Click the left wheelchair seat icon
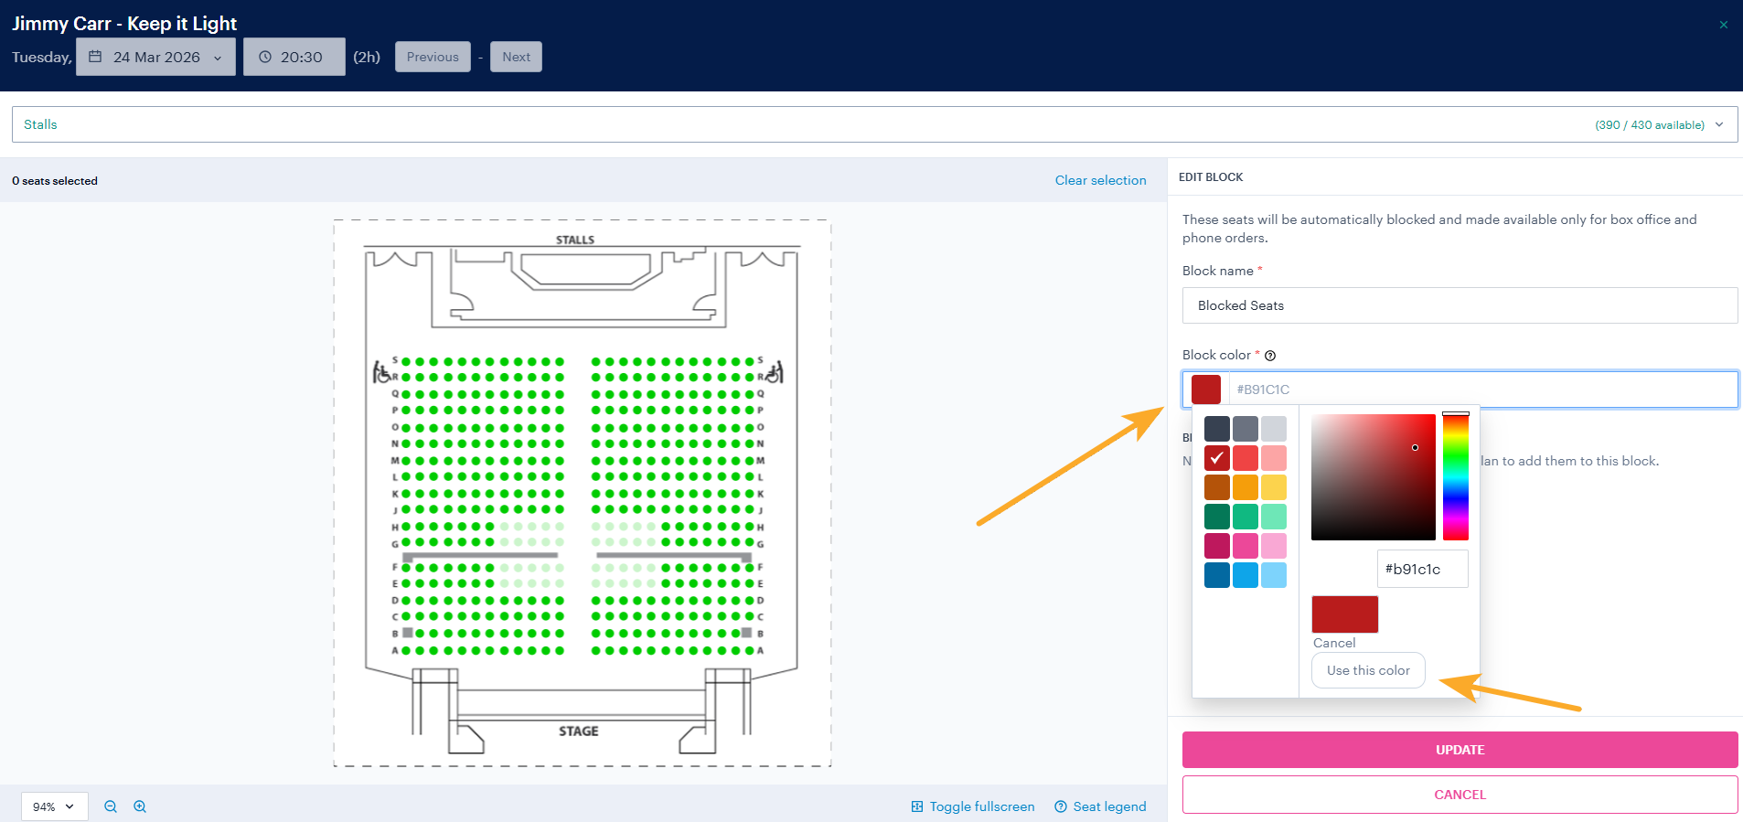The width and height of the screenshot is (1743, 822). tap(382, 372)
